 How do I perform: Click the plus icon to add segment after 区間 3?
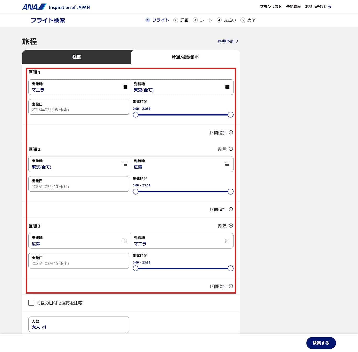231,286
